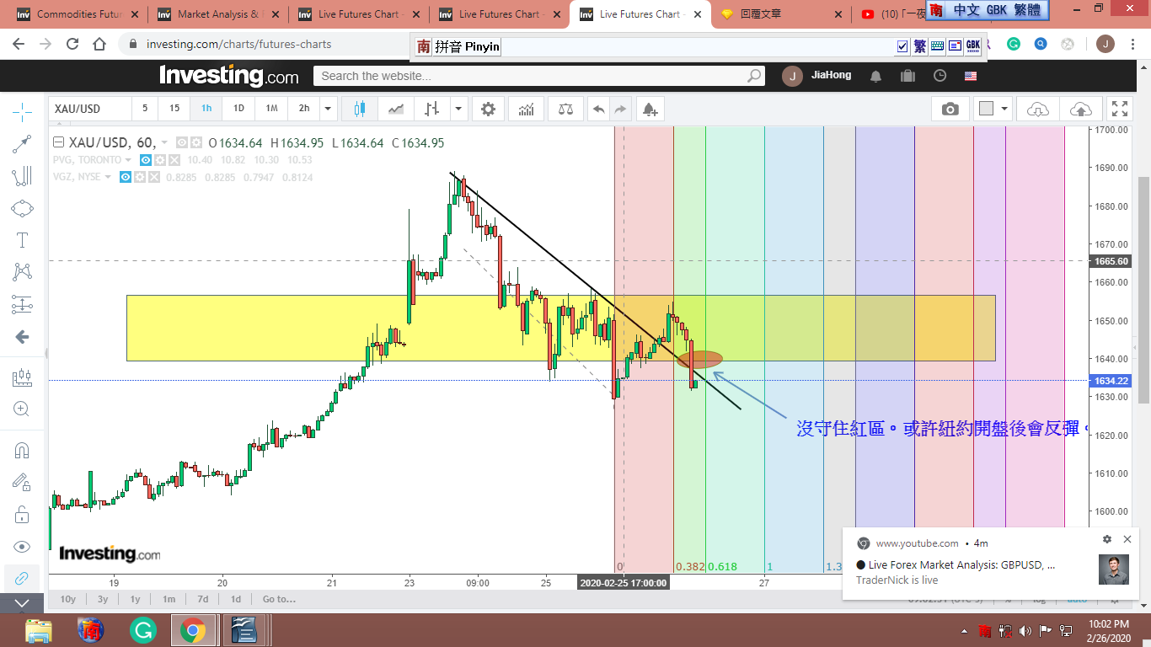Select the trend line drawing tool
Image resolution: width=1151 pixels, height=647 pixels.
[22, 144]
